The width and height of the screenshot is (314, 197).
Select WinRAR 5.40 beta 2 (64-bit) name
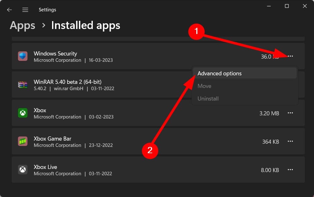tap(68, 82)
